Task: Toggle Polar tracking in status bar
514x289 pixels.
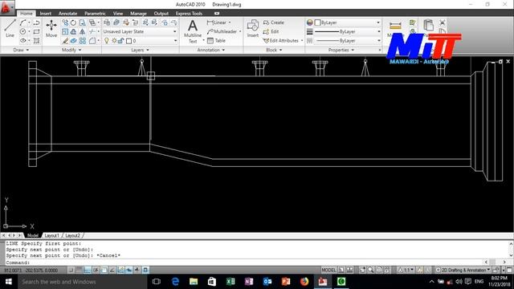Action: click(x=96, y=270)
